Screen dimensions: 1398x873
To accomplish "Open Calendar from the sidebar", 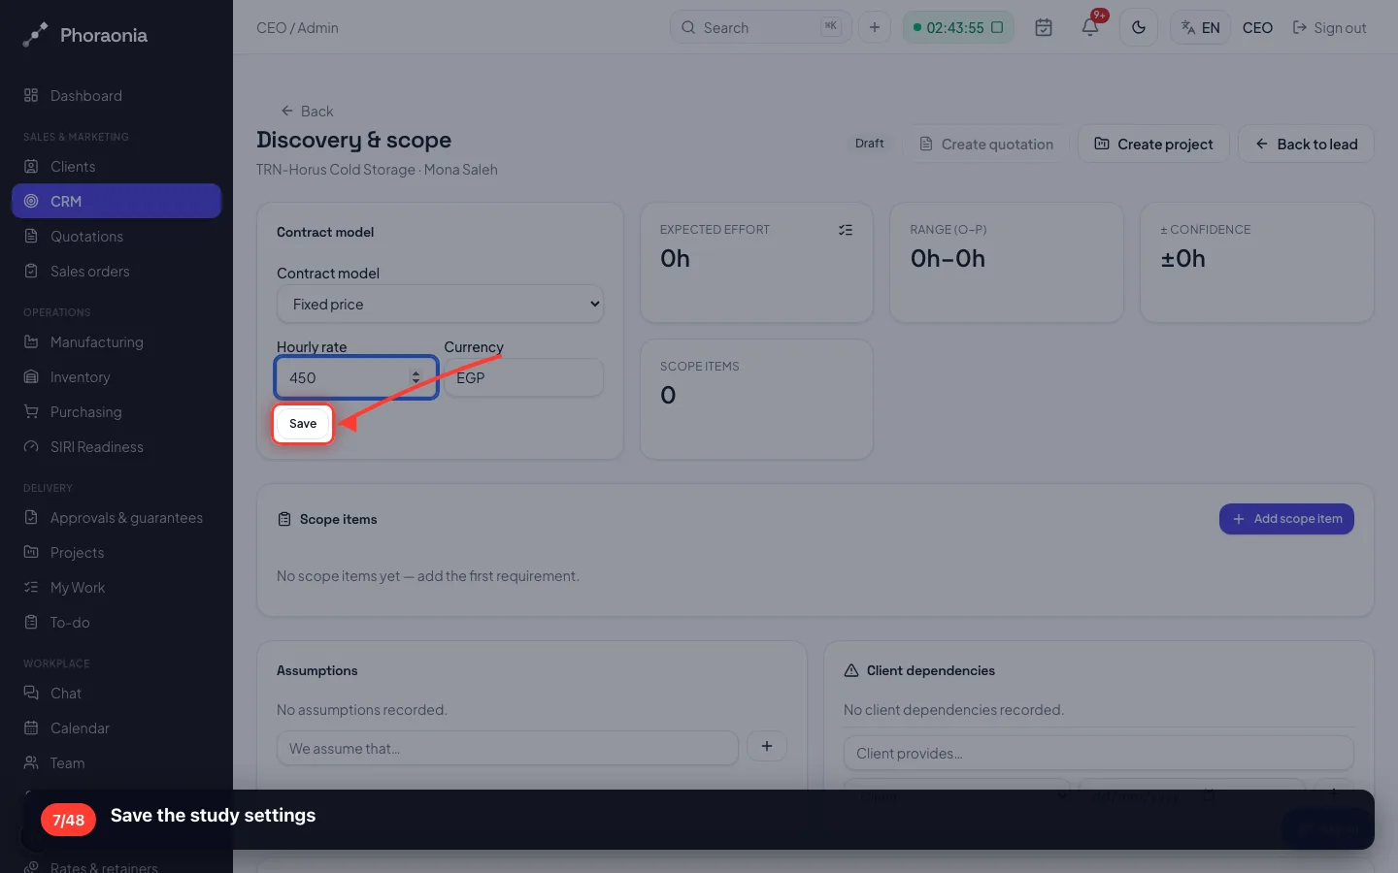I will tap(116, 728).
